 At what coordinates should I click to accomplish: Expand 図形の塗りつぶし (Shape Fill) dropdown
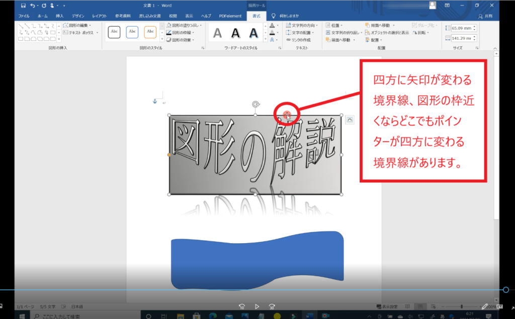pos(184,25)
